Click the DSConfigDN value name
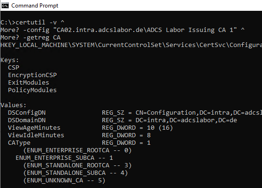 click(x=27, y=113)
